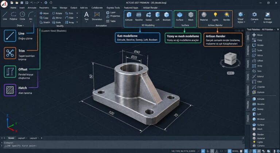Viewport: 280px width, 153px height.
Task: Select Extend in the Tool Palettes
Action: click(258, 76)
